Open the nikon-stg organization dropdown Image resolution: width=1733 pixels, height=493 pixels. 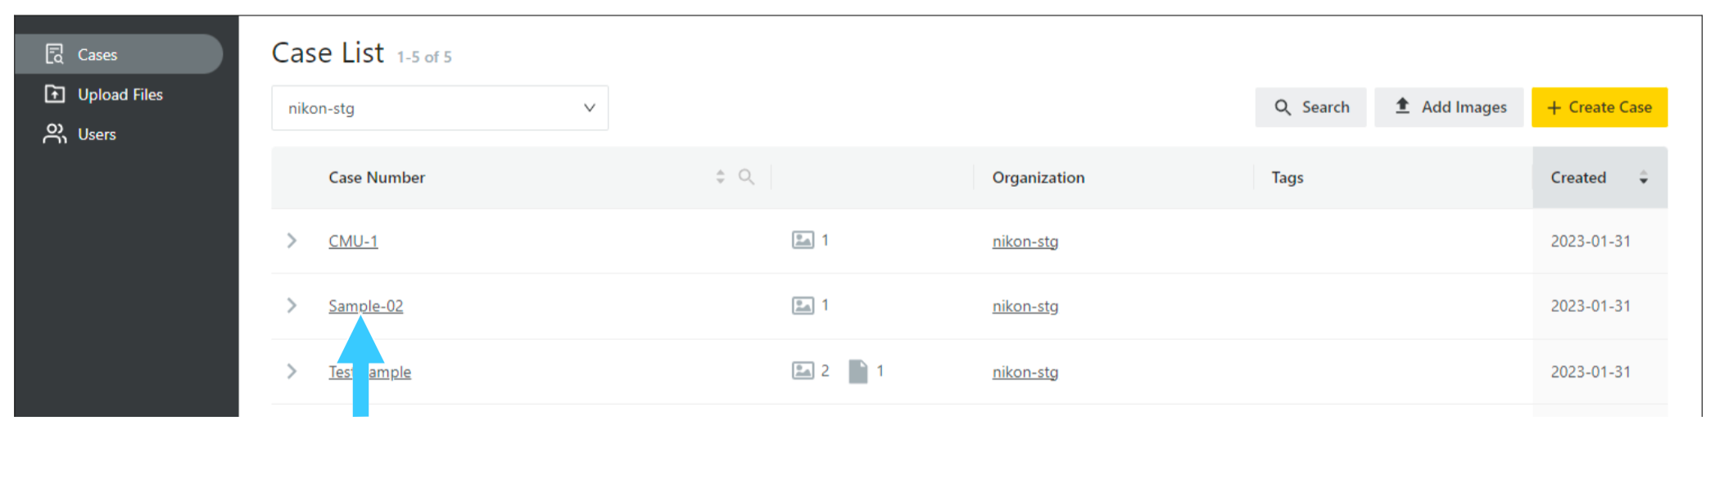click(440, 108)
